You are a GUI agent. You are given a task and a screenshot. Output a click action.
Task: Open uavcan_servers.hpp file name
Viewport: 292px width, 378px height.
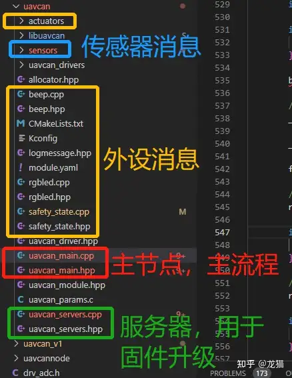(65, 329)
